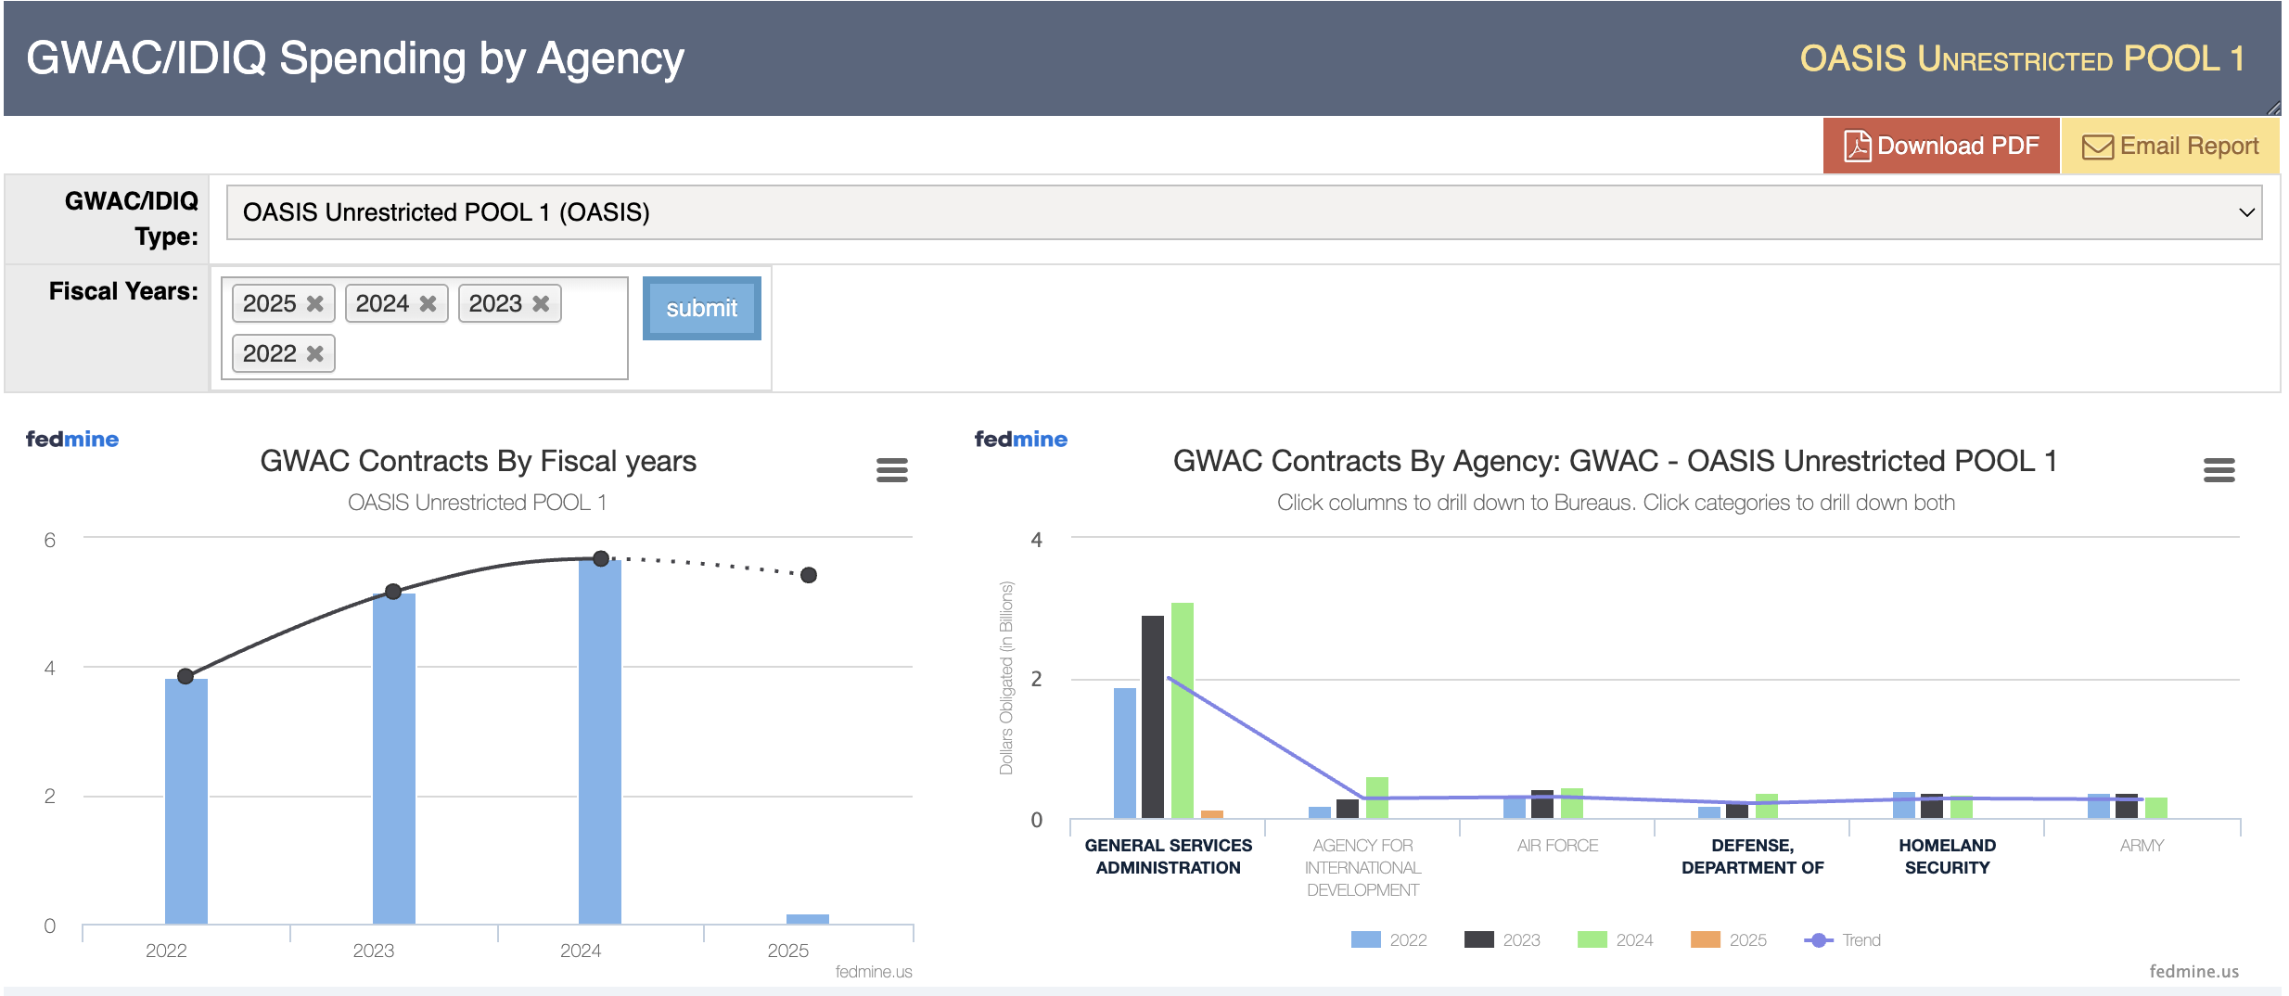The image size is (2289, 996).
Task: Remove the 2025 fiscal year tag
Action: 315,304
